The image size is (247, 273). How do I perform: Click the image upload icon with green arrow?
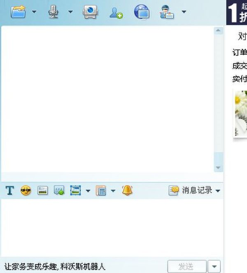(59, 191)
